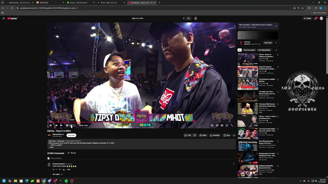Mute the video using the speaker icon

tap(67, 125)
